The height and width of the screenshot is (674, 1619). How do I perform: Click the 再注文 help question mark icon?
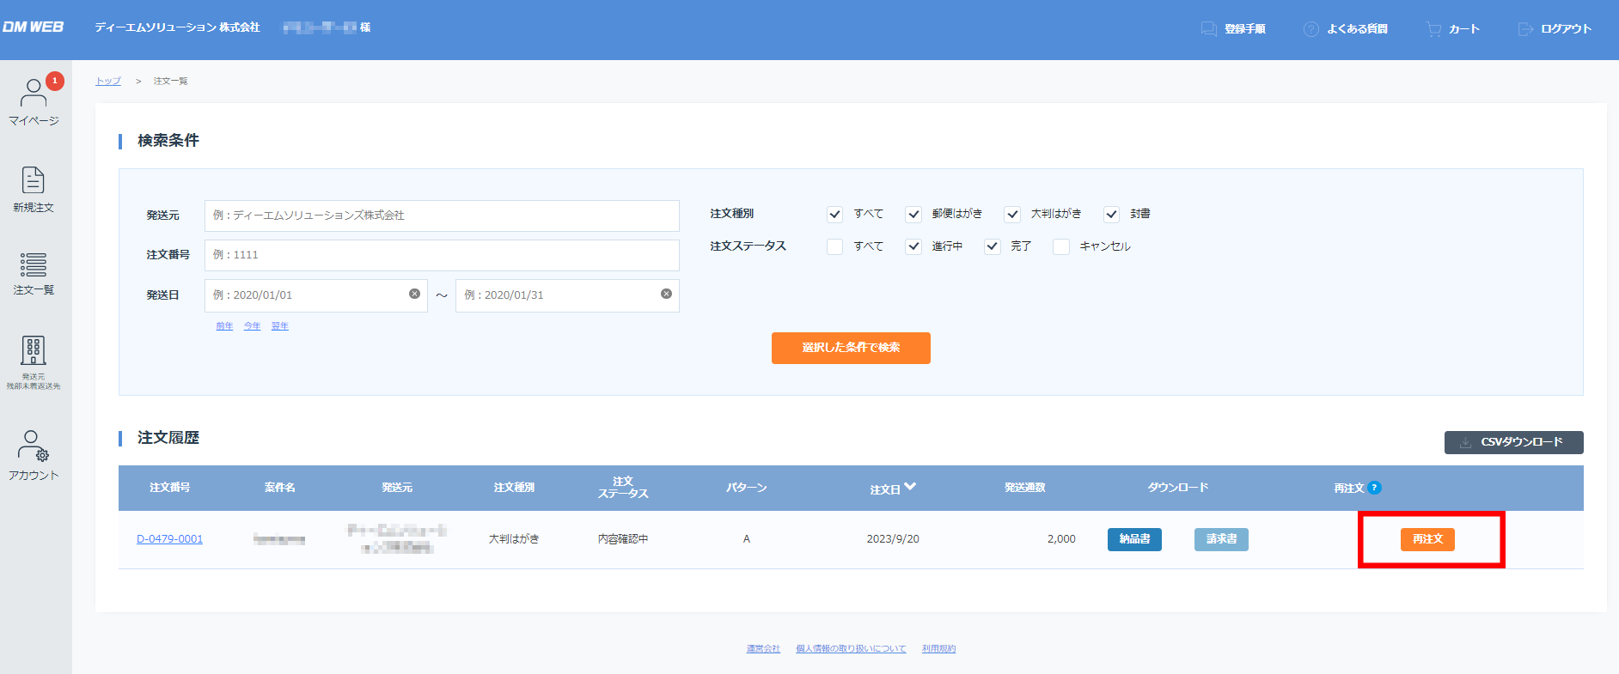[x=1374, y=488]
